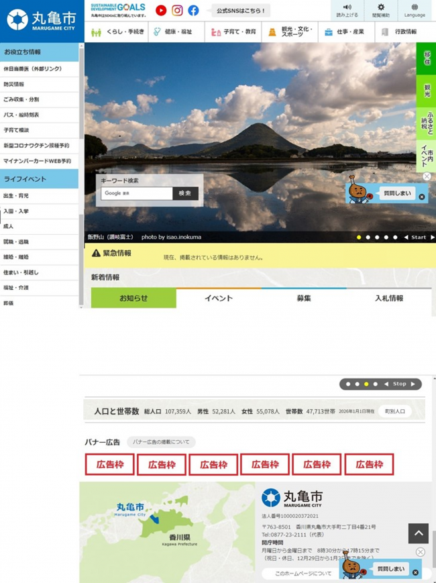This screenshot has height=583, width=436.
Task: Switch to the お知らせ tab
Action: click(x=133, y=298)
